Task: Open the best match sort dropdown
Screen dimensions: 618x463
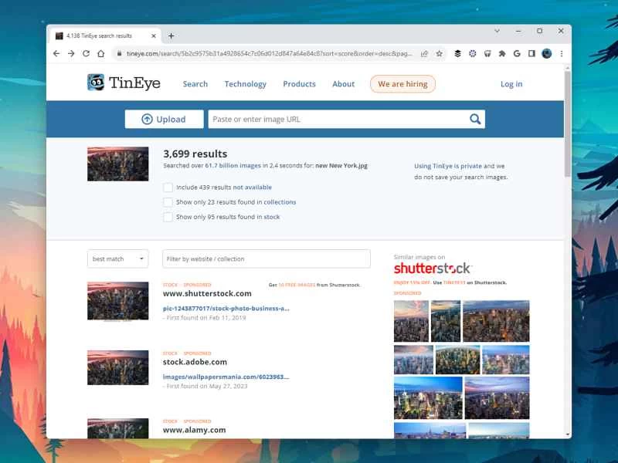Action: click(x=117, y=259)
